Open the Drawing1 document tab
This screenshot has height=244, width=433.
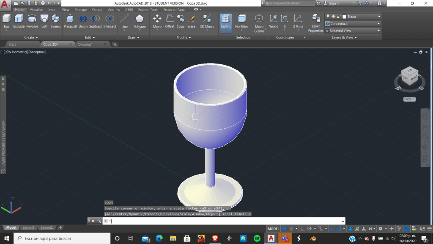[x=85, y=44]
